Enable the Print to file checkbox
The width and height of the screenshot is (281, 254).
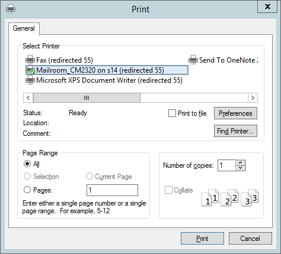tap(172, 113)
